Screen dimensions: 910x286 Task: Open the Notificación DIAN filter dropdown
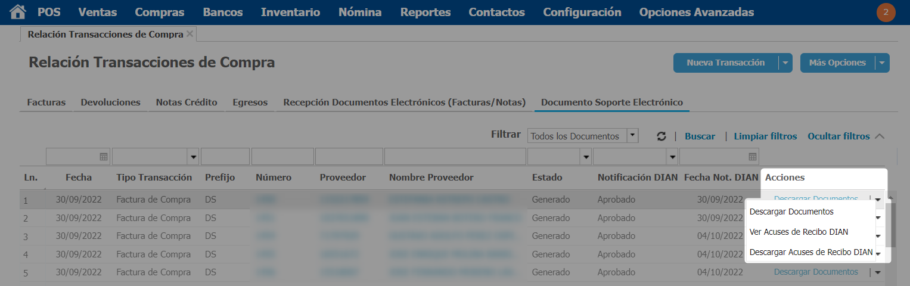[x=672, y=157]
